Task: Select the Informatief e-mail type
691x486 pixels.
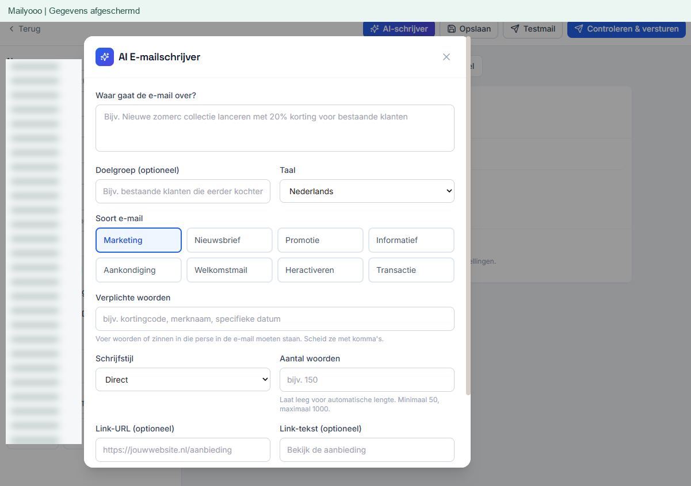Action: 411,240
